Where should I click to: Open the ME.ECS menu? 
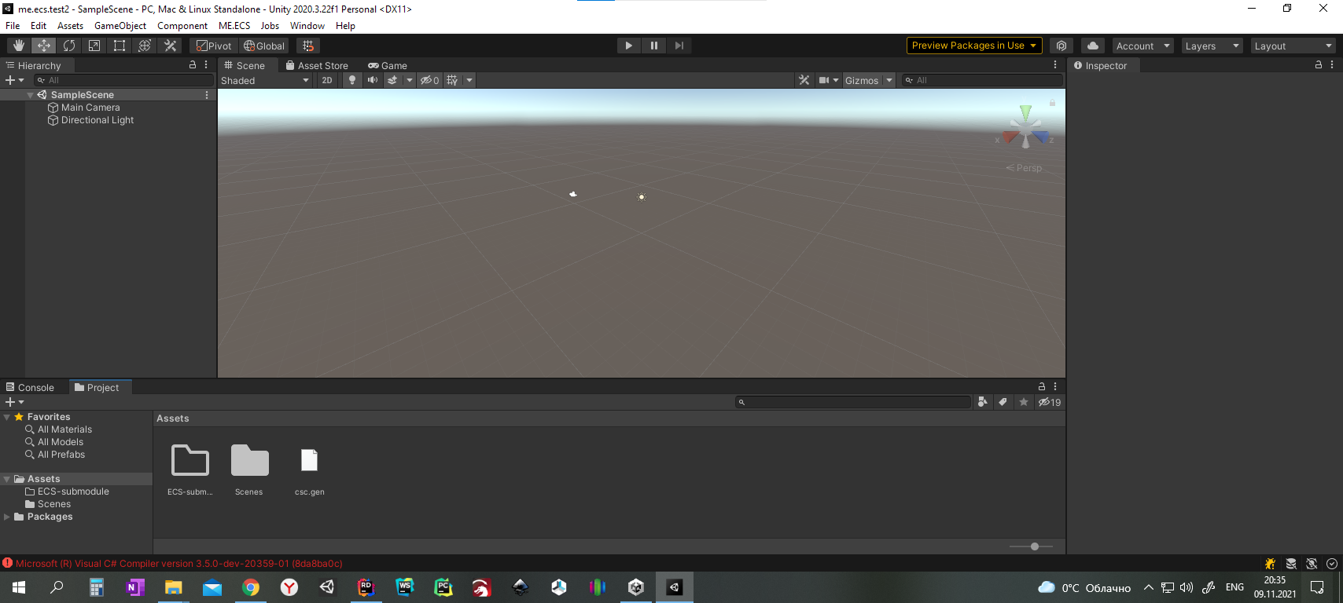point(234,26)
